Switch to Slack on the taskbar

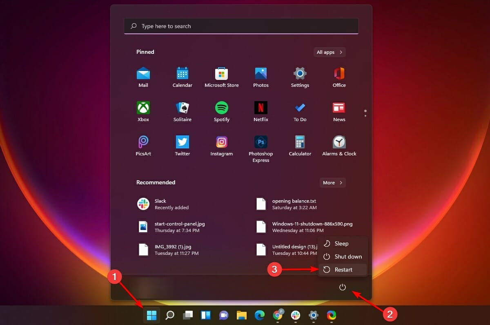(296, 315)
